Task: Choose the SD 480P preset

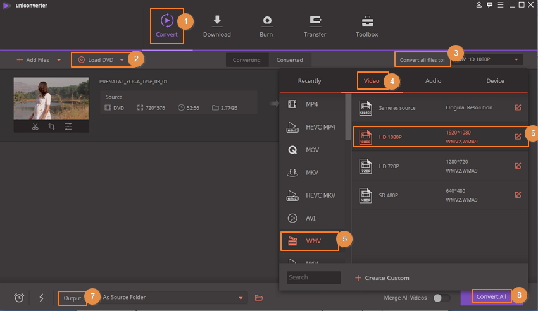Action: [441, 195]
